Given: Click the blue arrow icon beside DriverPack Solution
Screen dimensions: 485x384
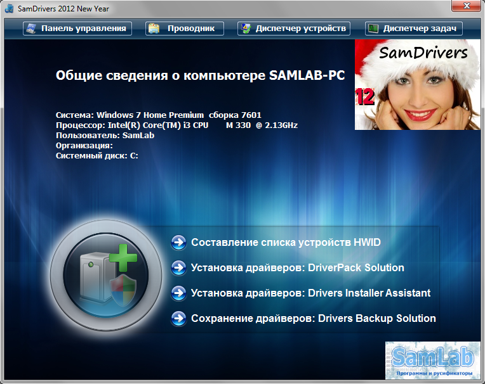Looking at the screenshot, I should (x=178, y=268).
